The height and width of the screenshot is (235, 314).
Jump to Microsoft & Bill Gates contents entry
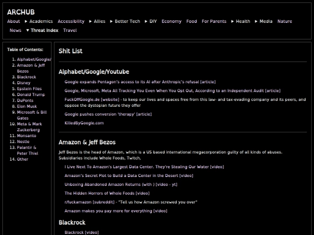click(32, 115)
